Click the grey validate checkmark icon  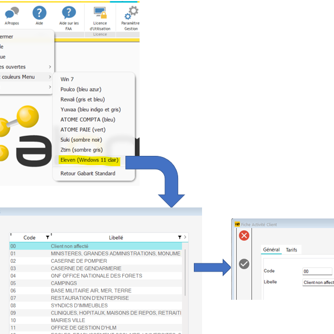point(244,264)
